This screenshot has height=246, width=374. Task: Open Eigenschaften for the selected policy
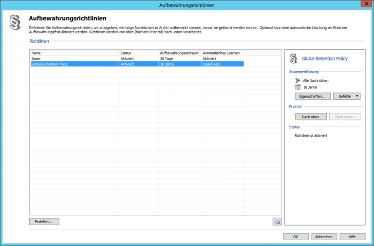point(313,96)
